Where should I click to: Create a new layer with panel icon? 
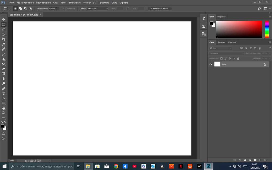pos(260,160)
